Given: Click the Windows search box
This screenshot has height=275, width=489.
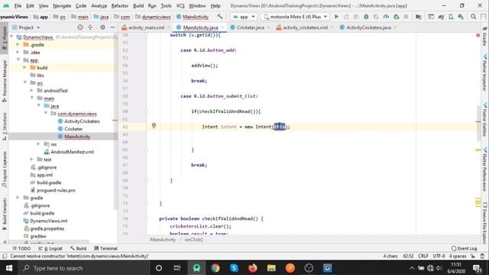Looking at the screenshot, I should [x=83, y=268].
